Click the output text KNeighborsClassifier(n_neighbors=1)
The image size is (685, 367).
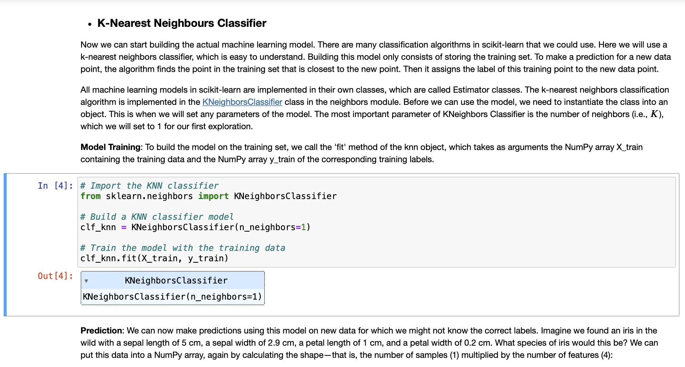(172, 296)
